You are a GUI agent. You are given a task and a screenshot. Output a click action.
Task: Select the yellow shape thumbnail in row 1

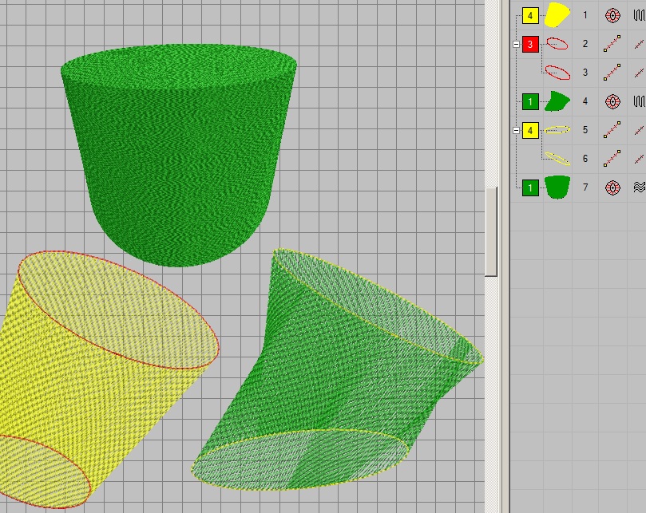(557, 15)
